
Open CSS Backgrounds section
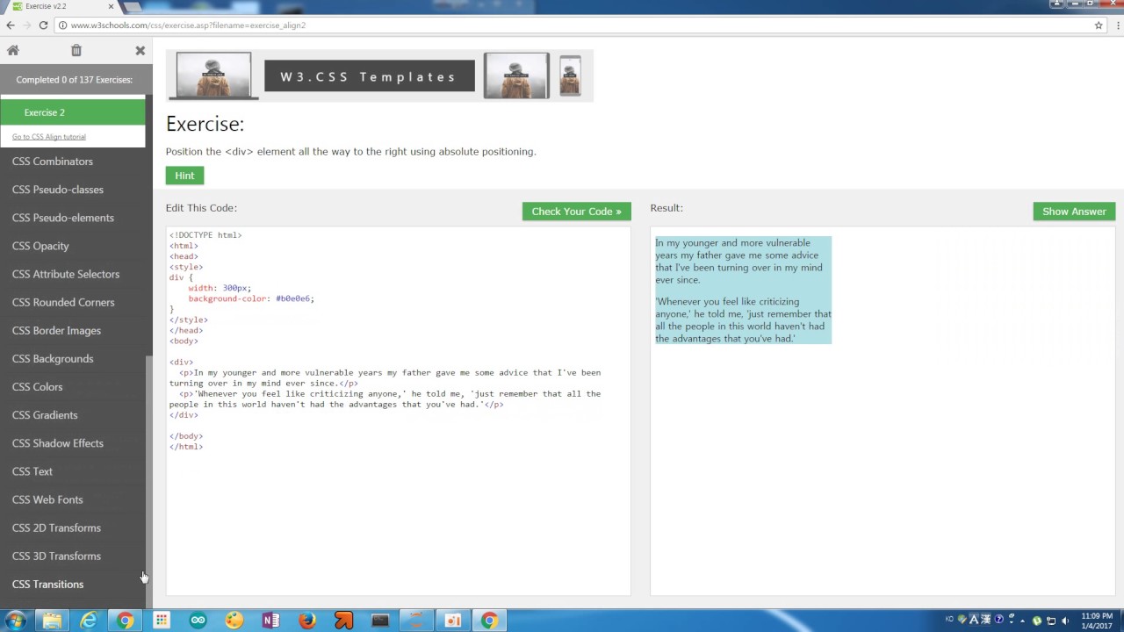point(53,358)
